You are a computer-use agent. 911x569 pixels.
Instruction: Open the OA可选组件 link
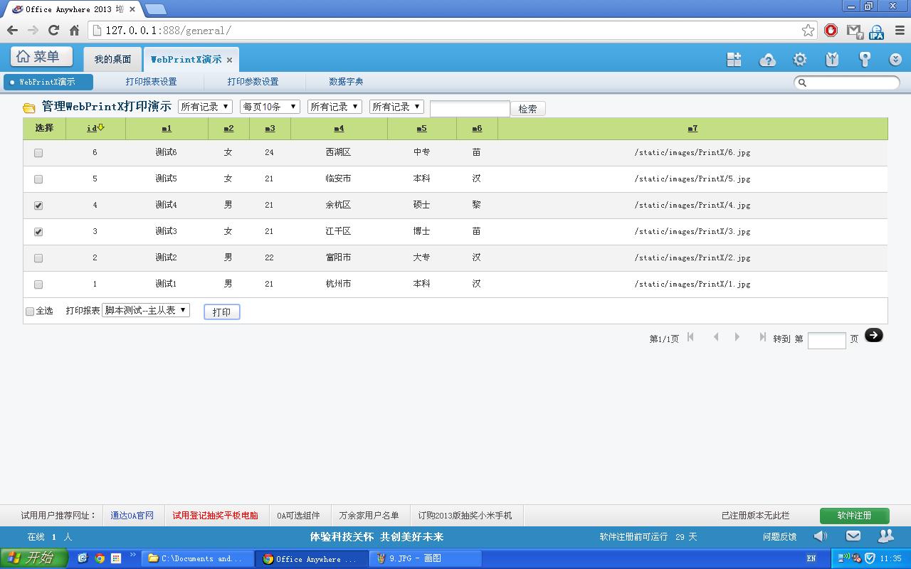coord(298,516)
